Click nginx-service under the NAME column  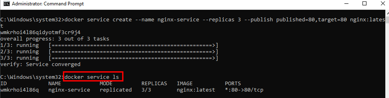[69, 90]
